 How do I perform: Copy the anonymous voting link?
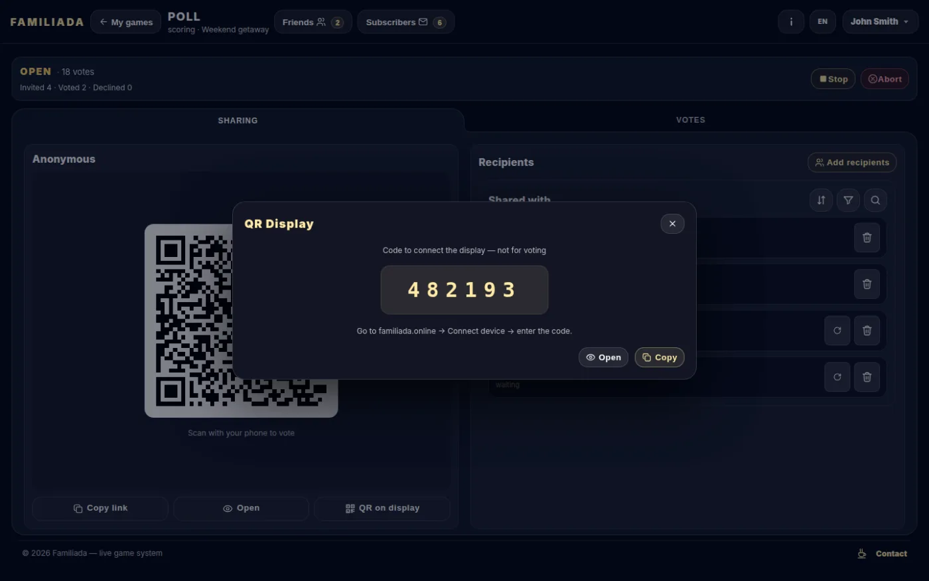[x=100, y=509]
